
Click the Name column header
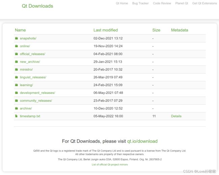20,30
